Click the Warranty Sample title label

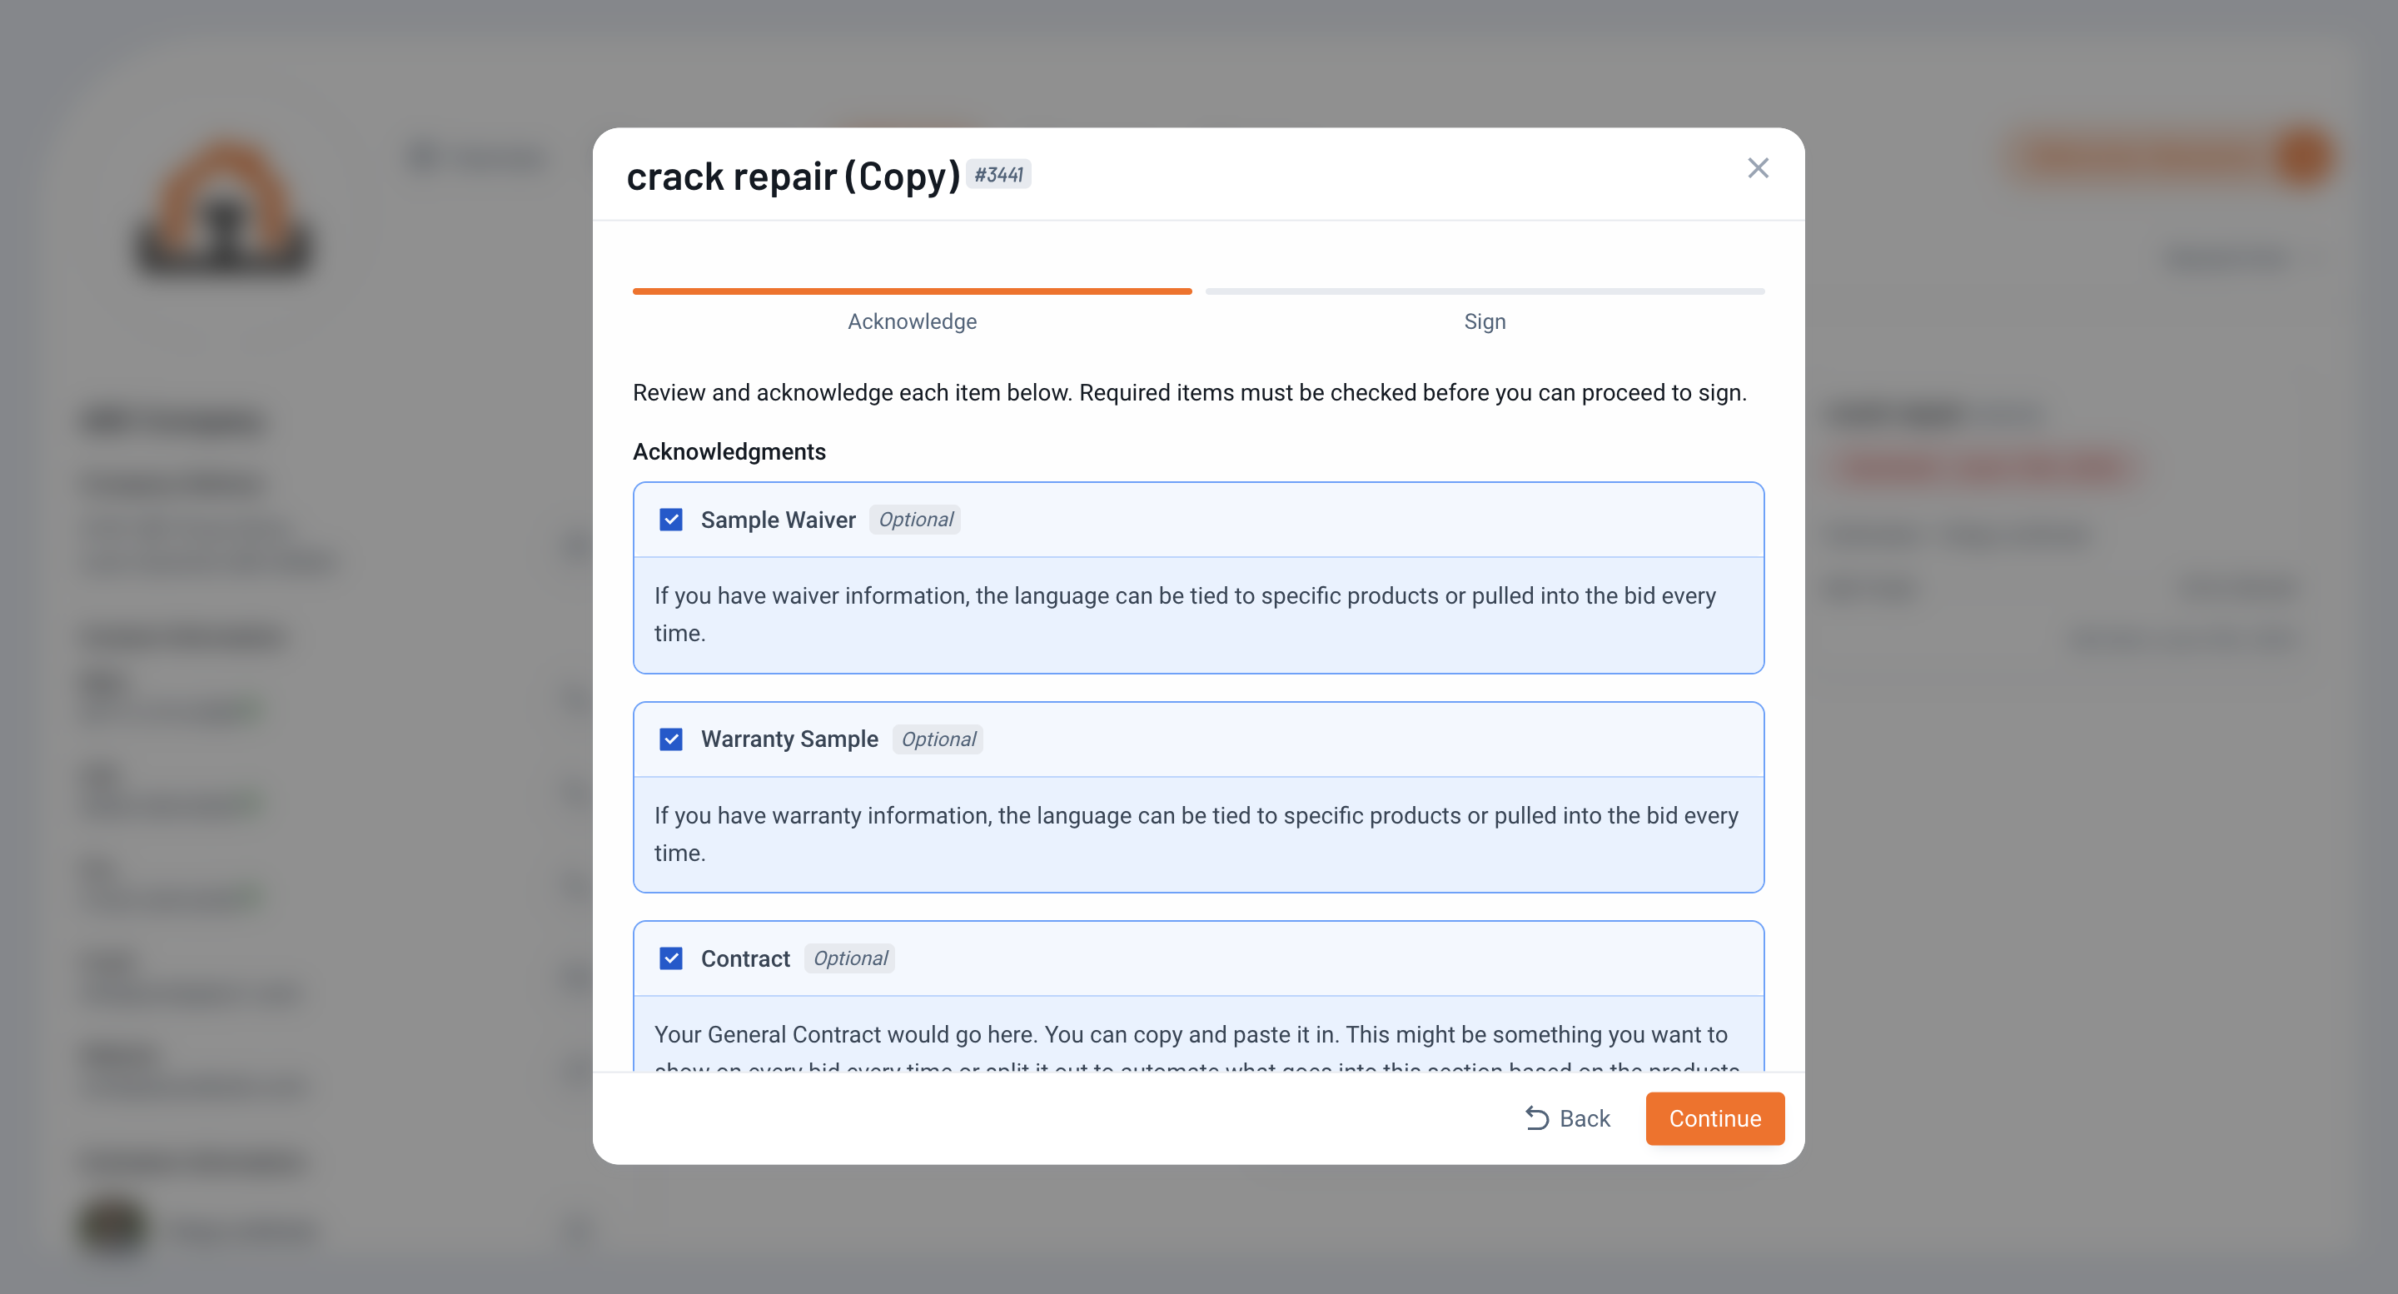tap(789, 739)
